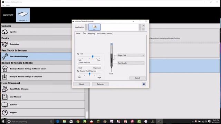Screen dimensions: 221x124
Task: Show hidden system tray icons
Action: point(193,122)
